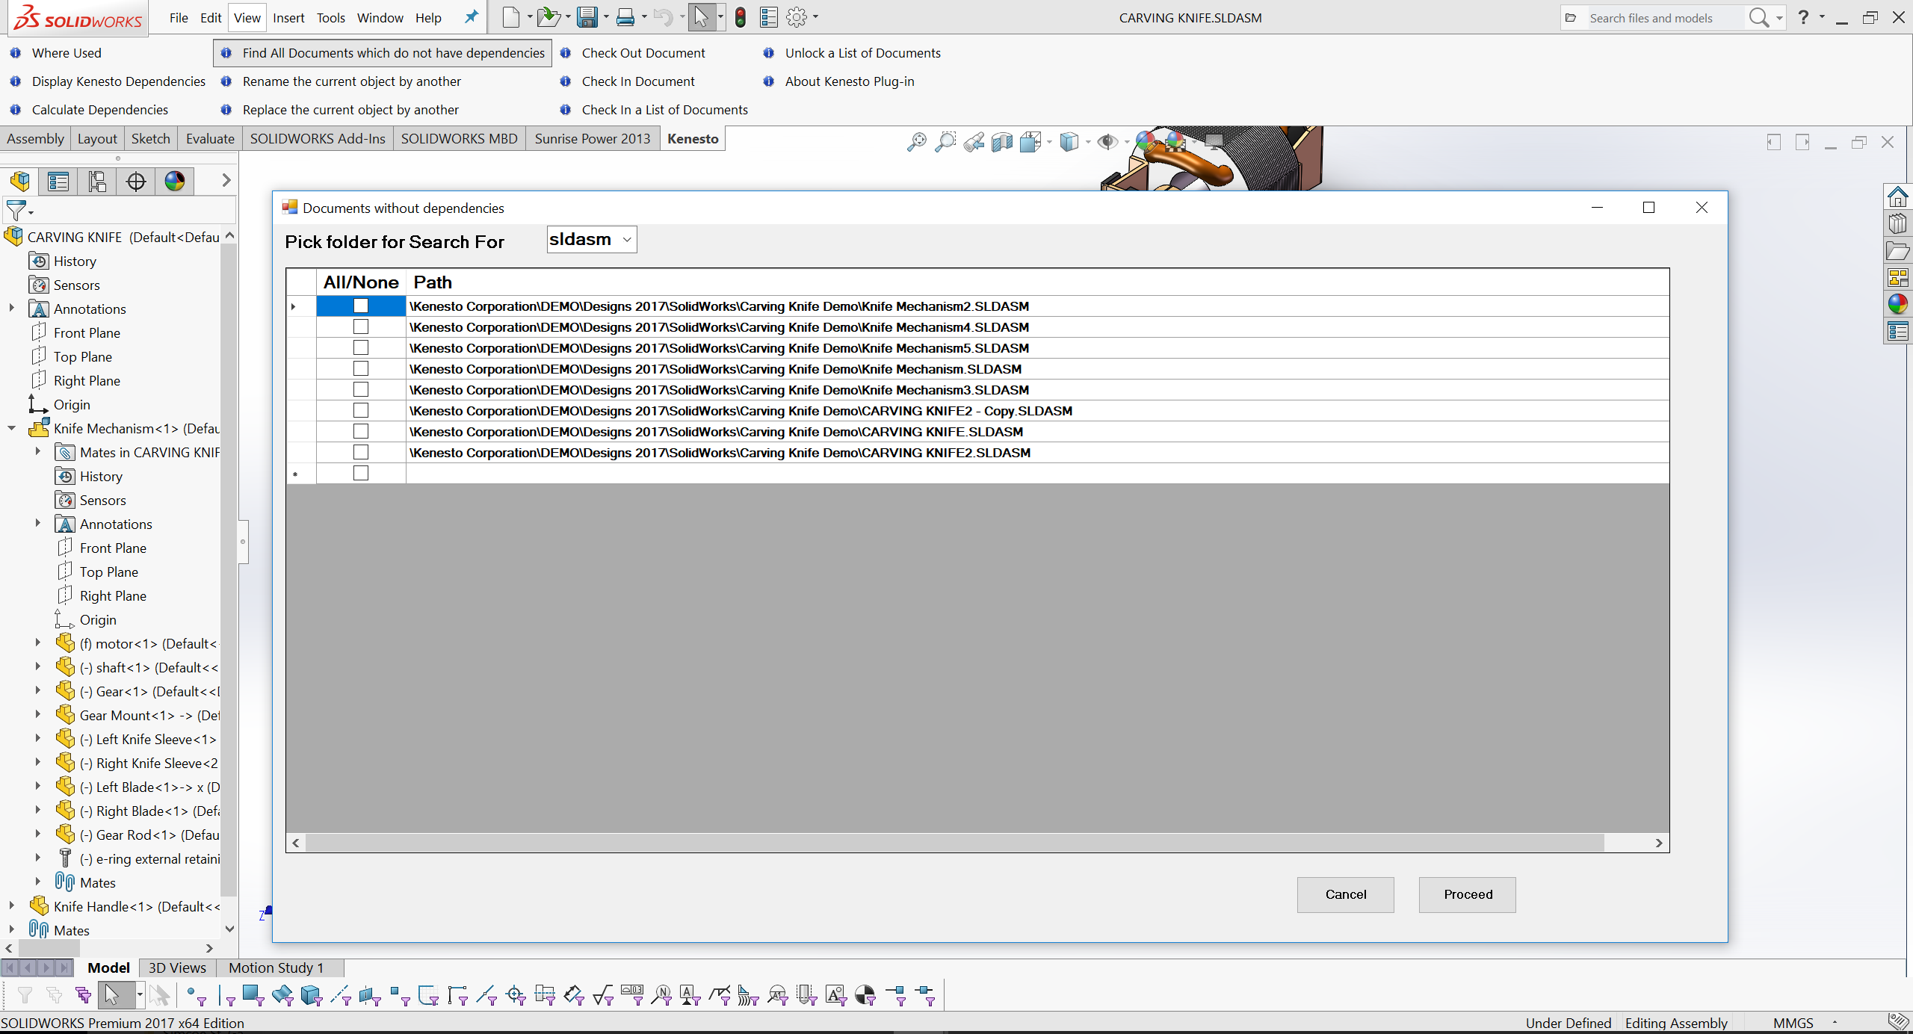Click Under Defined status bar text
The width and height of the screenshot is (1913, 1034).
tap(1568, 1023)
